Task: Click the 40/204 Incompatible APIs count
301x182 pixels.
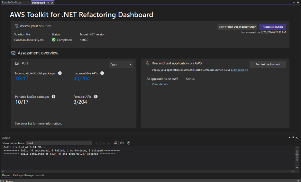Action: [81, 78]
